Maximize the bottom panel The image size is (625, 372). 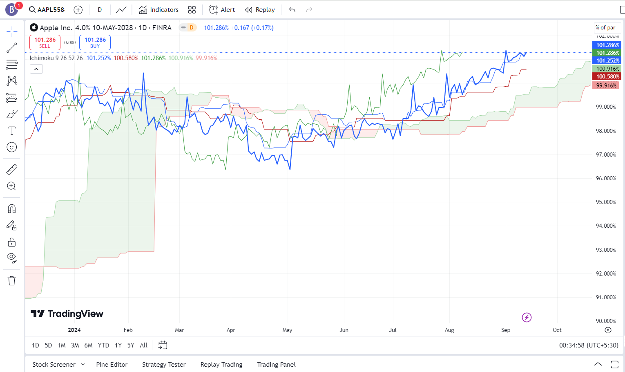point(615,364)
